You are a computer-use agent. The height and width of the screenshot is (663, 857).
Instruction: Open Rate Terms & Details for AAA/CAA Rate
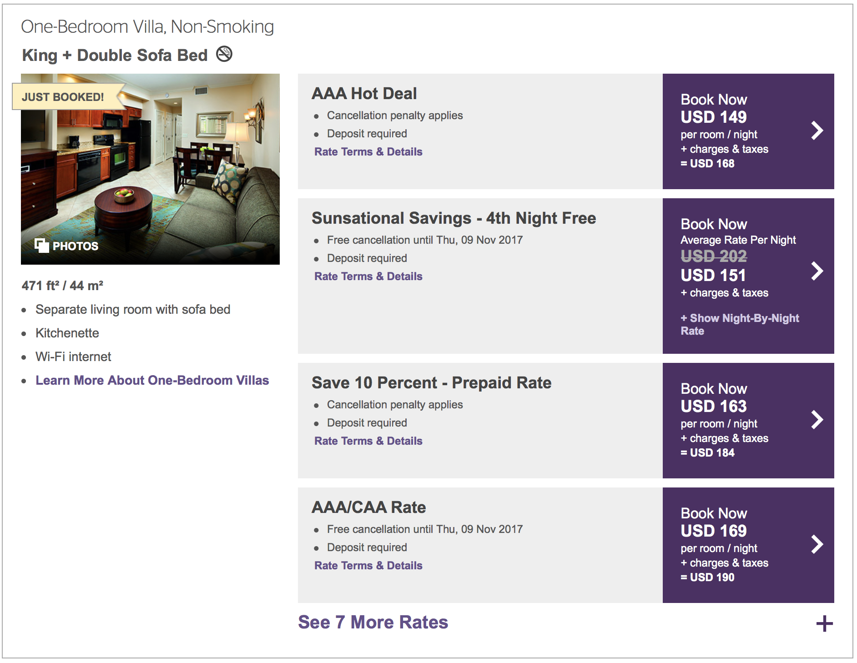[x=368, y=565]
